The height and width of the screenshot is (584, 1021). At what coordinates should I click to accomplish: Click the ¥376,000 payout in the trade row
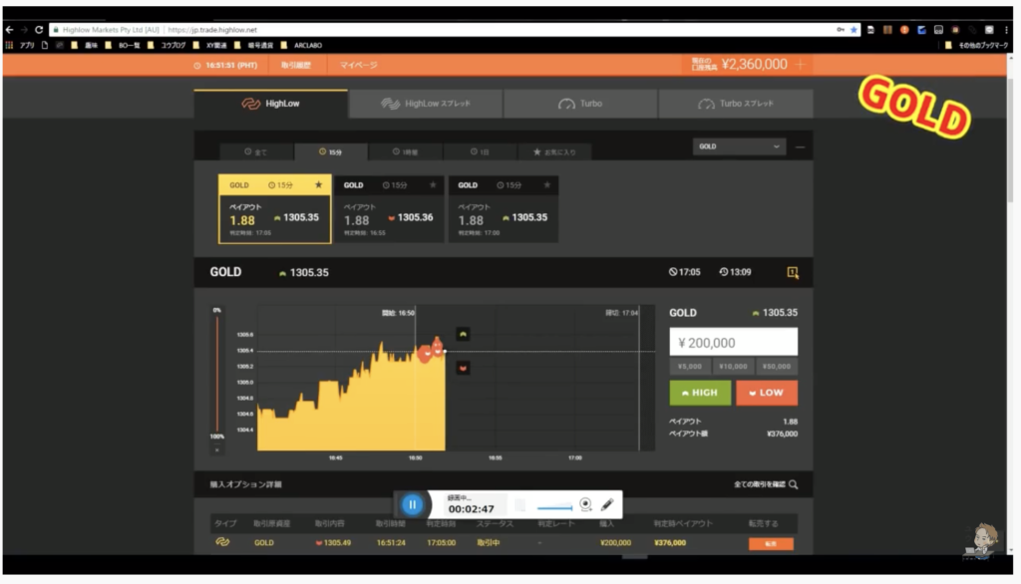[670, 542]
